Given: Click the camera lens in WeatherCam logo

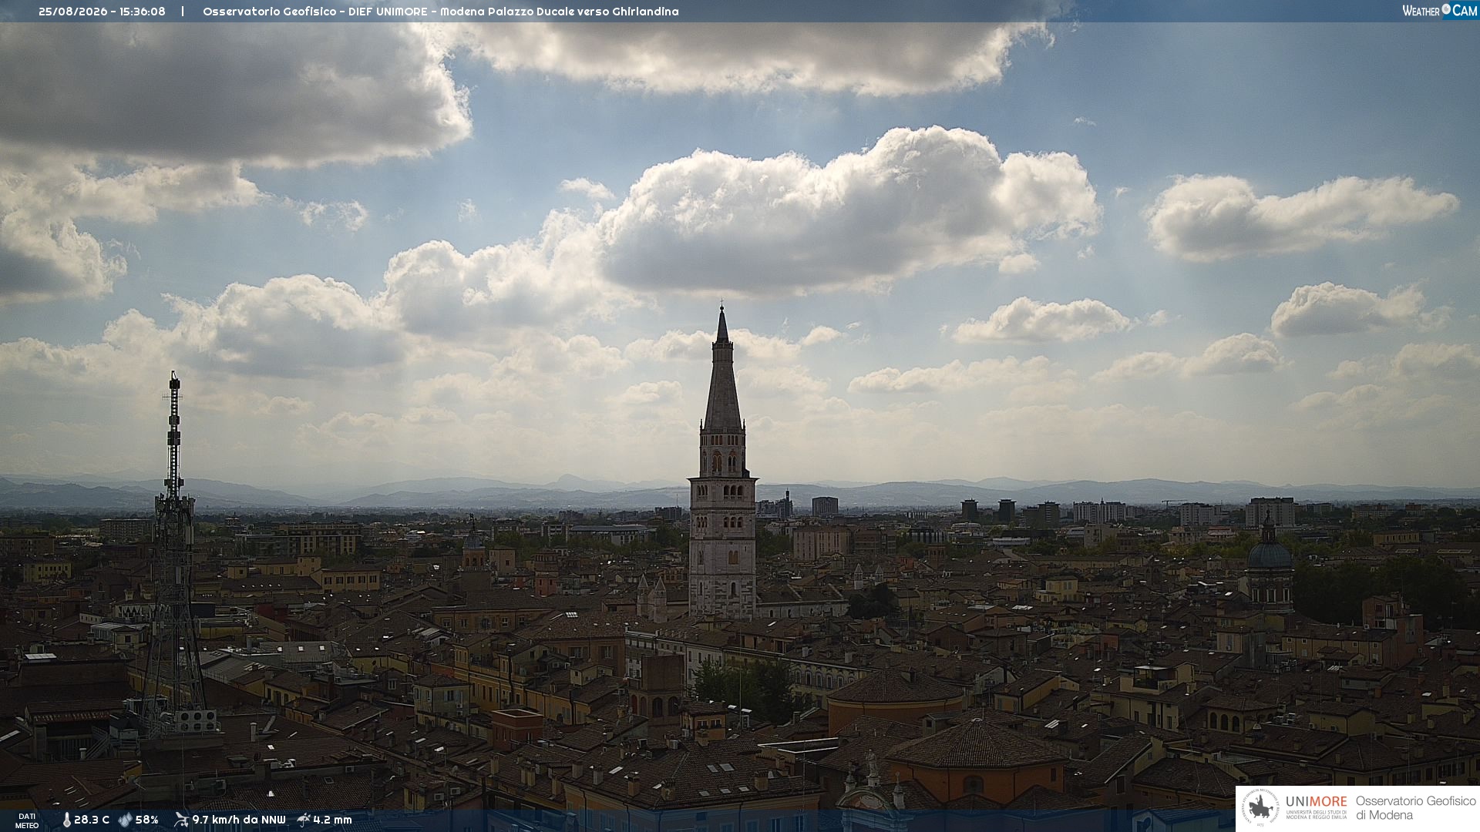Looking at the screenshot, I should click(x=1446, y=9).
